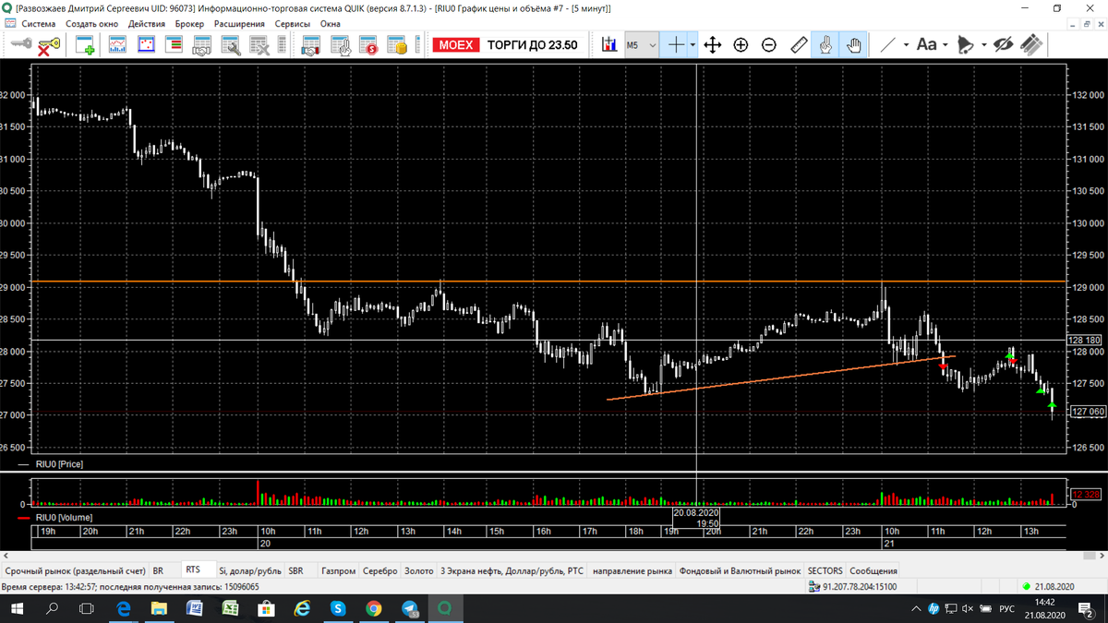Select the crosshair cursor tool
Viewport: 1108px width, 623px height.
click(677, 44)
